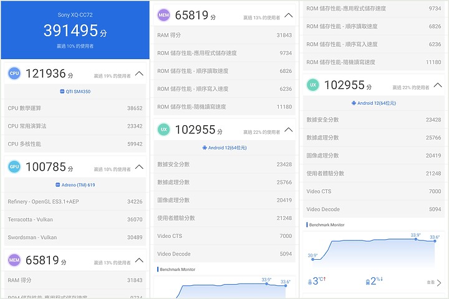
Task: Select 數據安全分數 23428 row in middle panel
Action: coord(224,164)
